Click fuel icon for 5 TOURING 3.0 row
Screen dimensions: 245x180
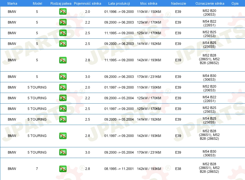(63, 152)
